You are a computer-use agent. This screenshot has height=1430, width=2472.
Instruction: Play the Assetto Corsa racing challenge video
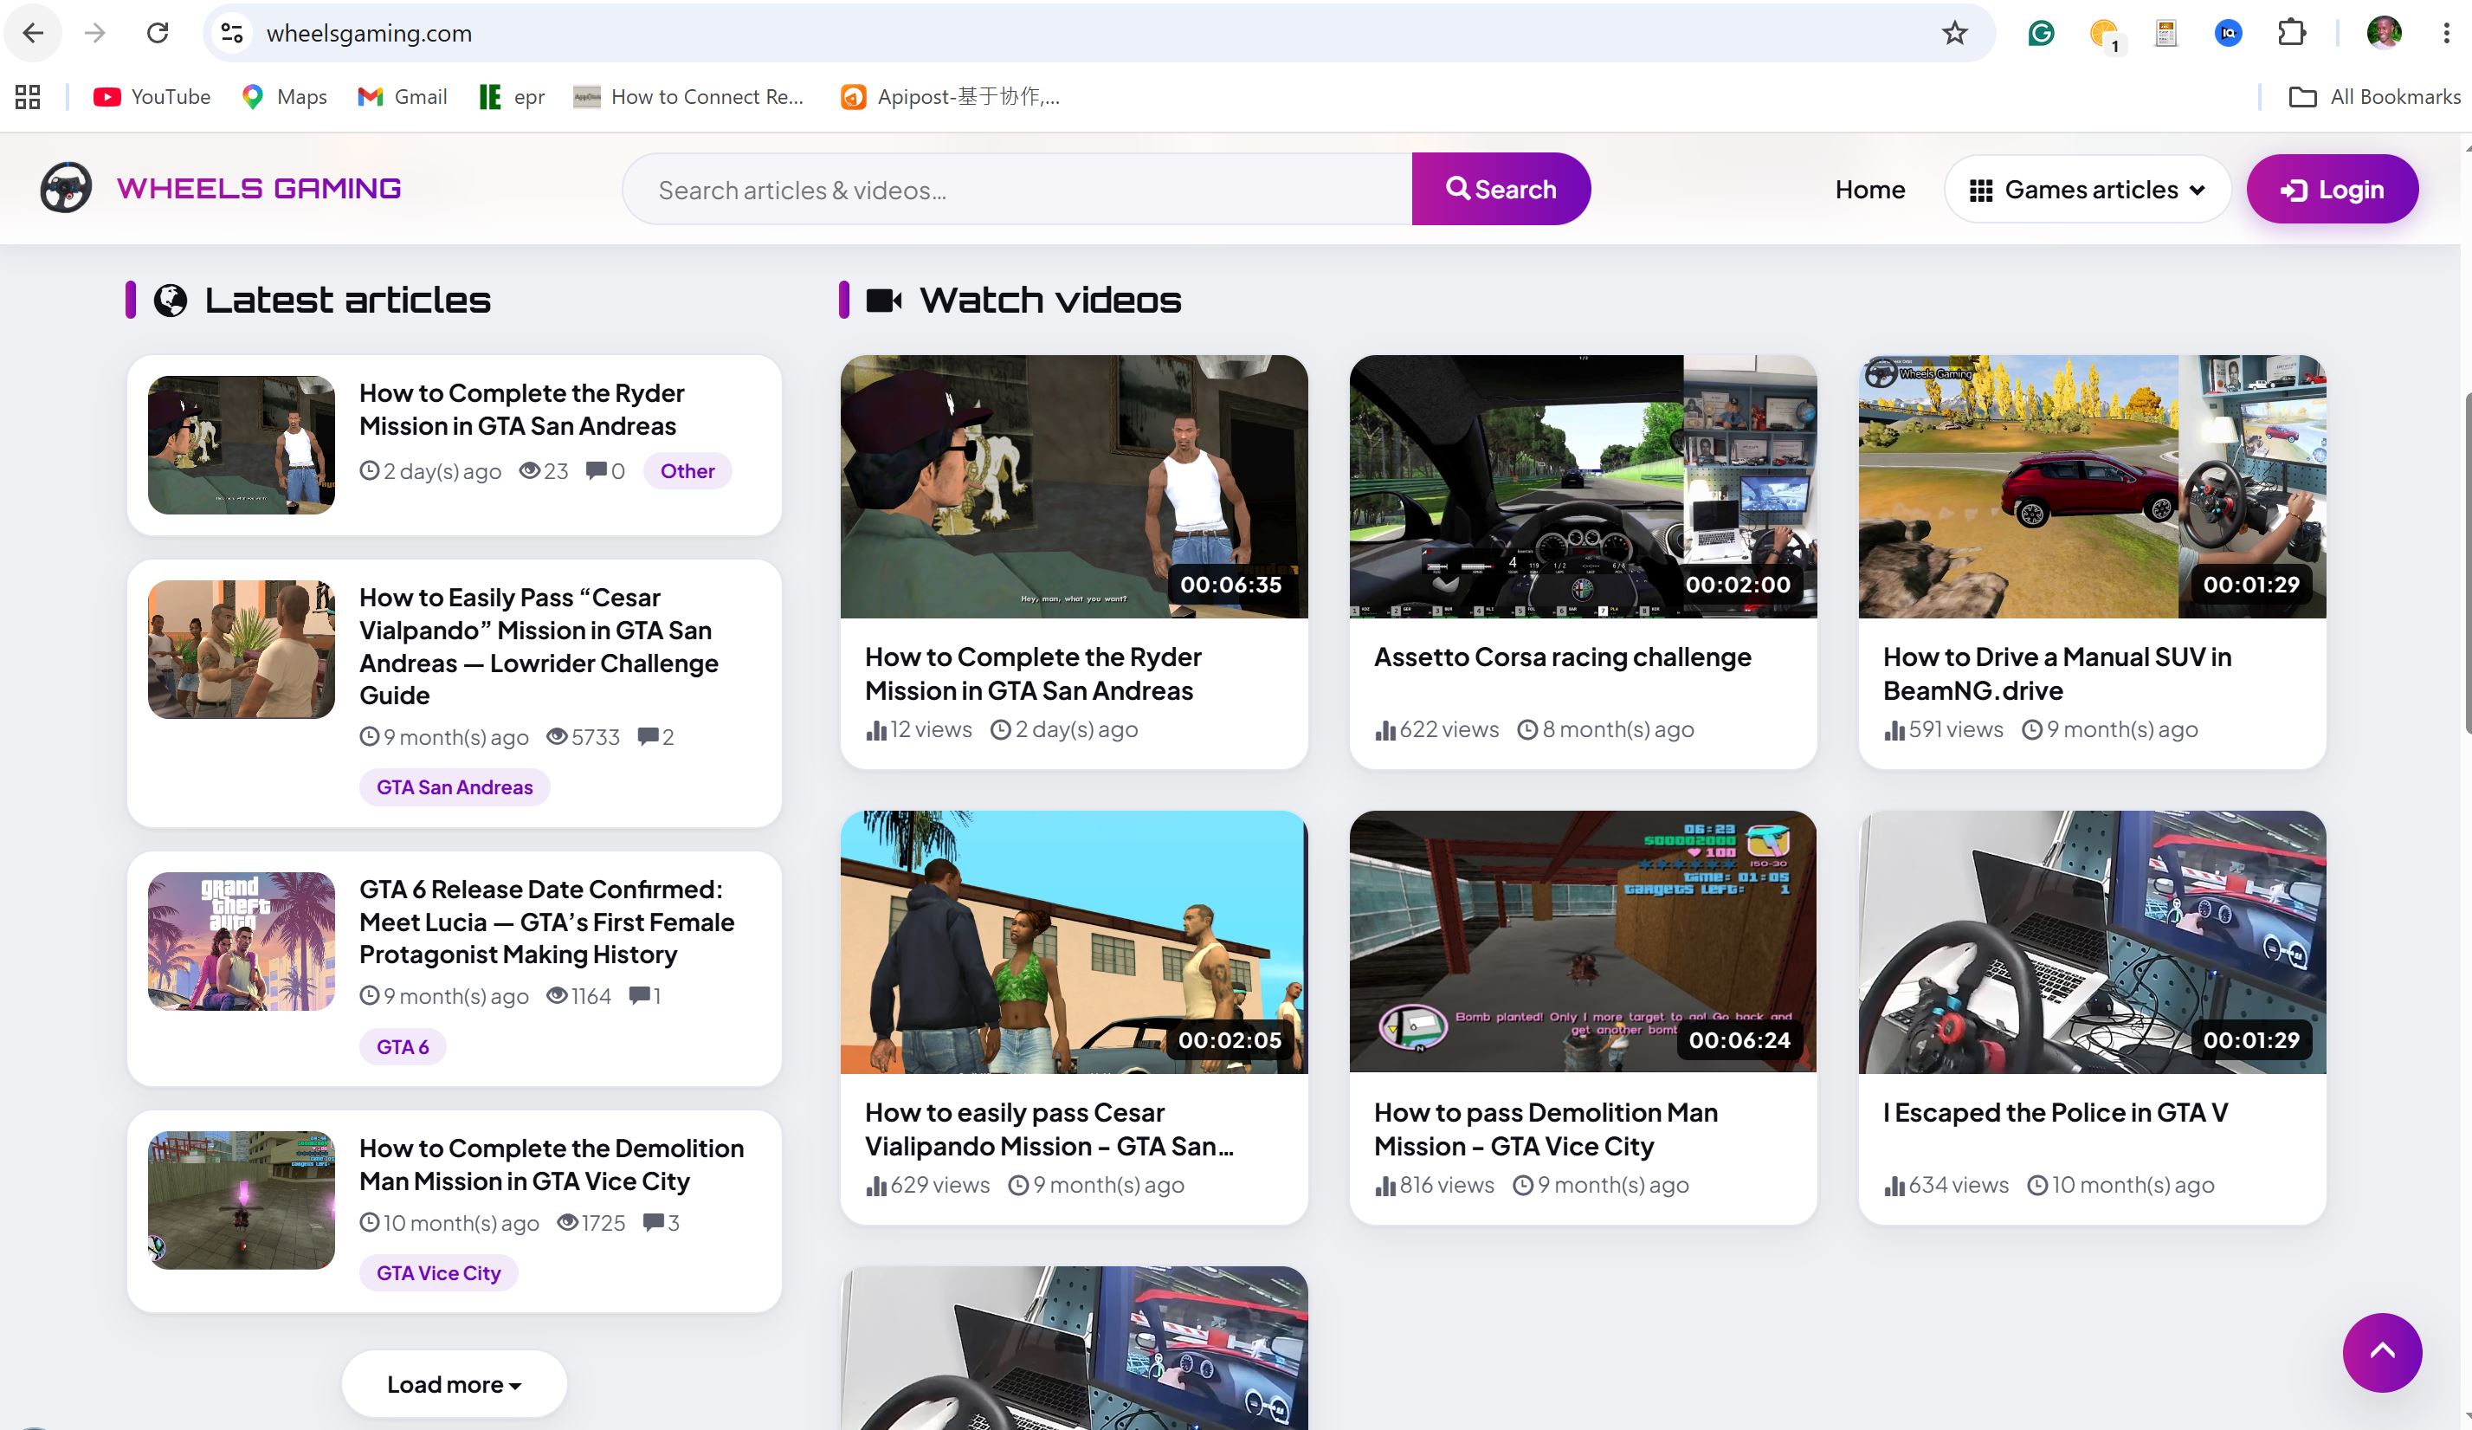point(1584,487)
